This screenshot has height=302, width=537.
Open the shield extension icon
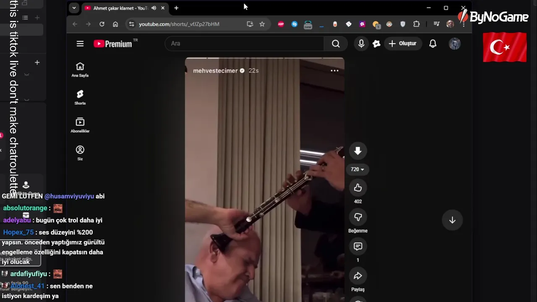pyautogui.click(x=403, y=24)
